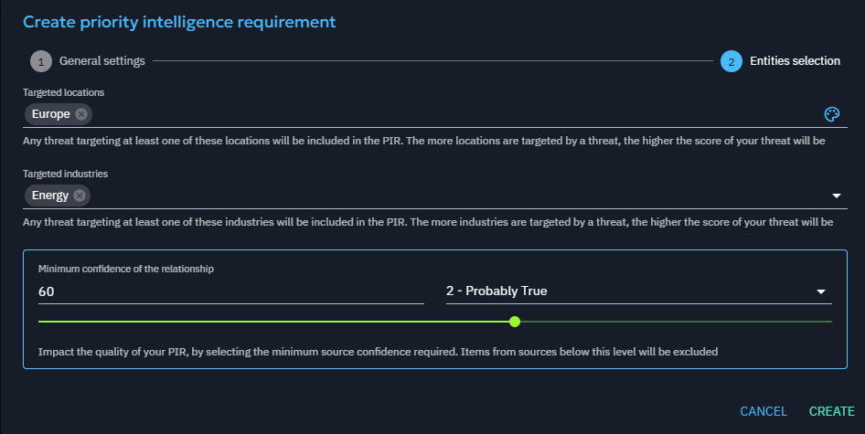The image size is (865, 434).
Task: Click the confidence level dropdown arrow
Action: pos(820,291)
